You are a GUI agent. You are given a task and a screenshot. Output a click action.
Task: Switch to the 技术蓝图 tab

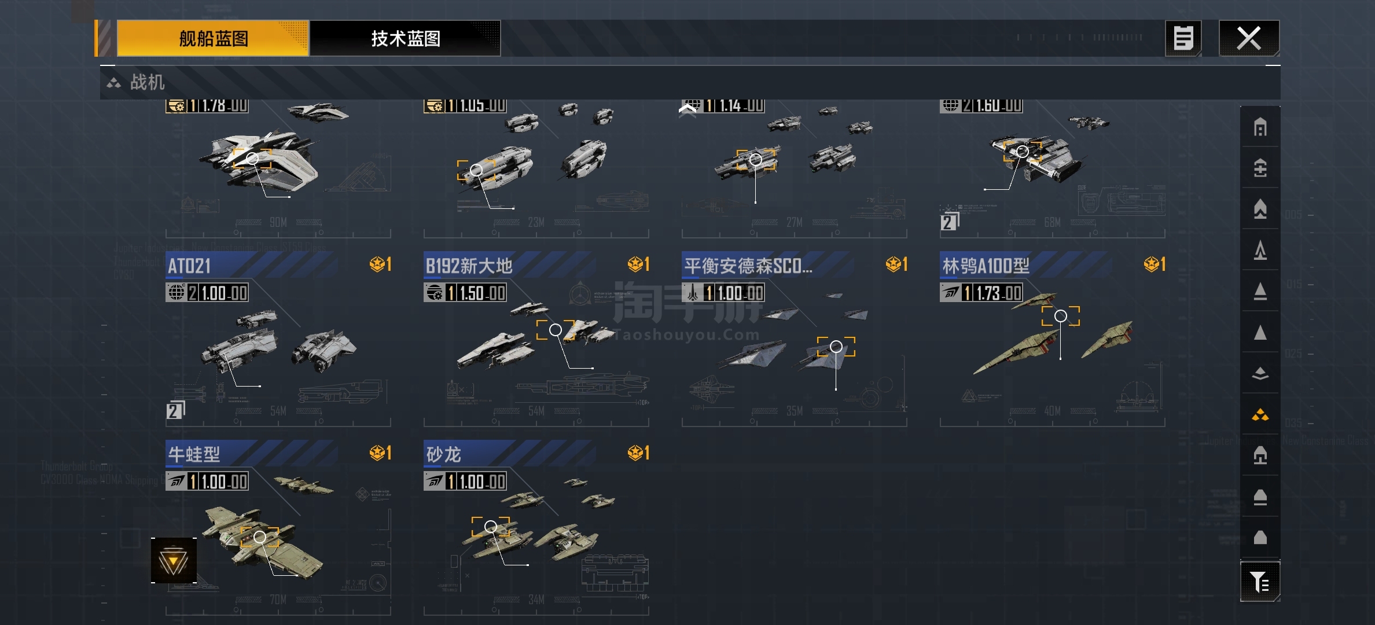[405, 39]
